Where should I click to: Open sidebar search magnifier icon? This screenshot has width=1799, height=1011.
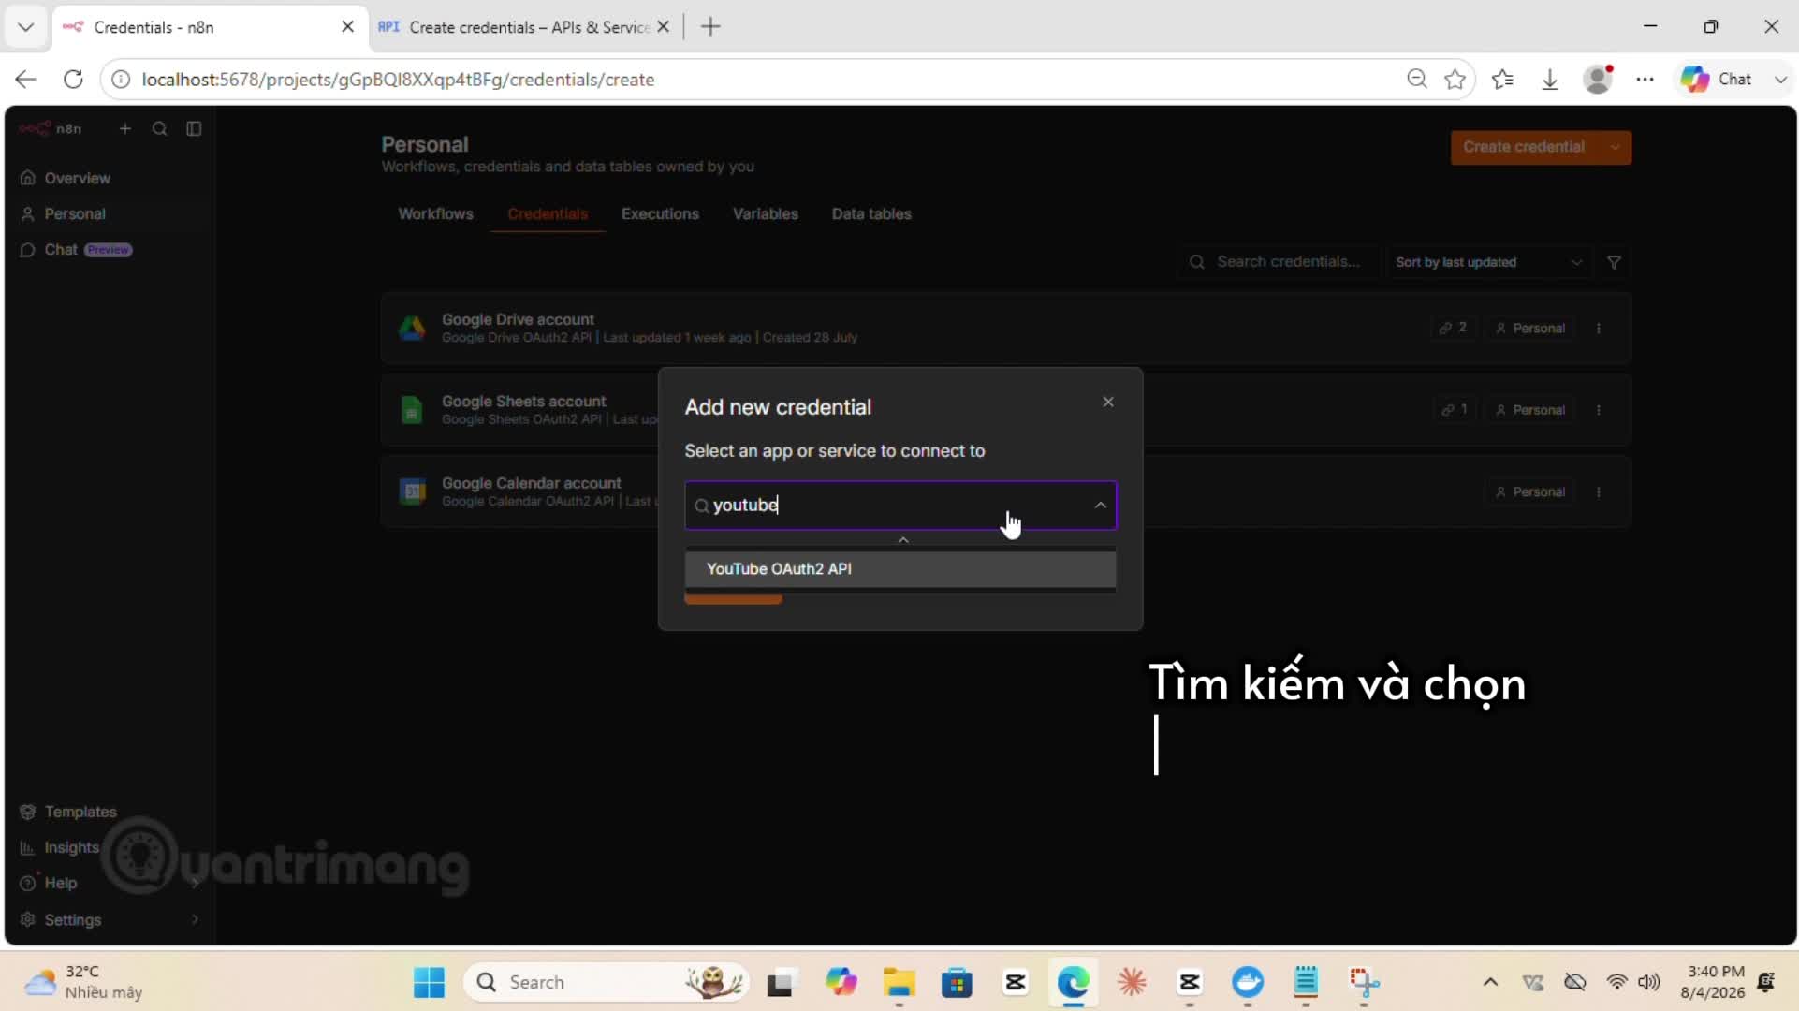coord(160,128)
